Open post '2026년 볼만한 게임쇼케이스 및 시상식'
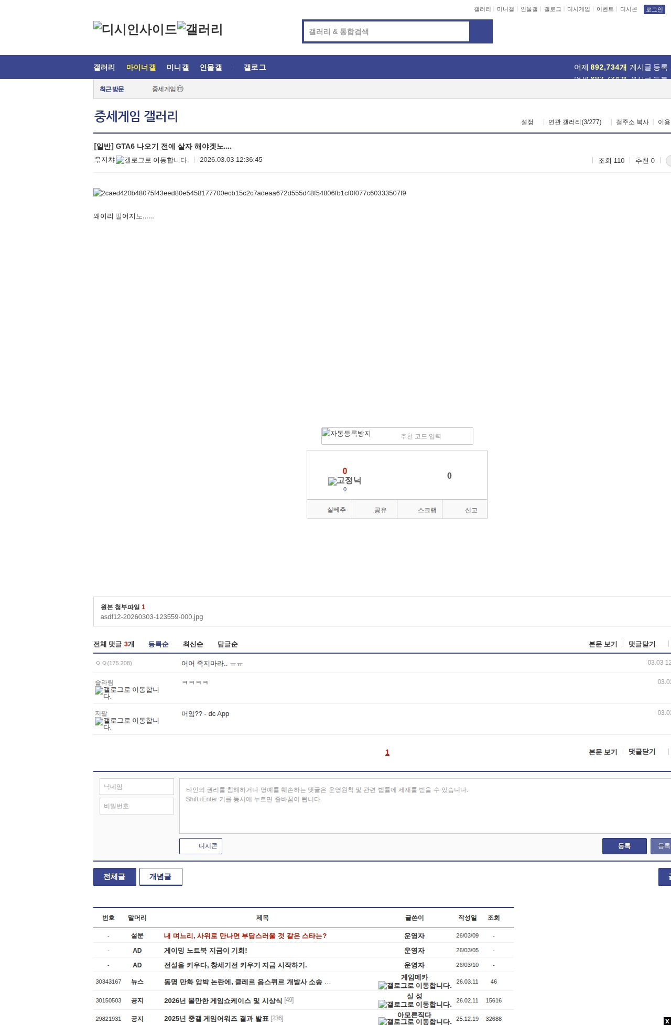This screenshot has height=1025, width=671. 223,1001
